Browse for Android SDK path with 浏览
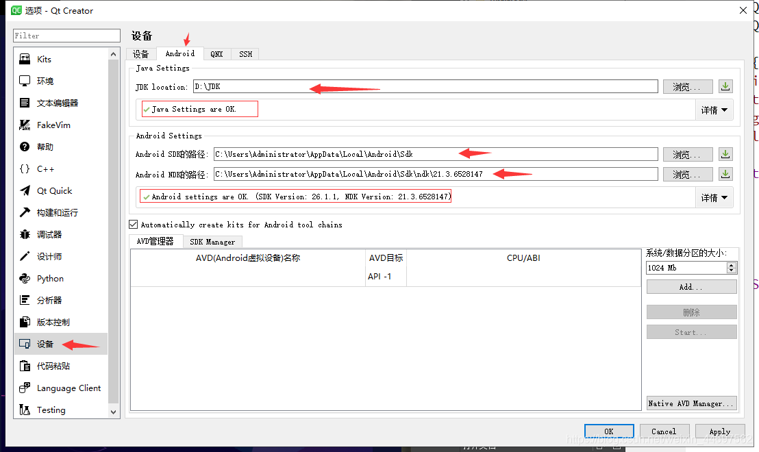This screenshot has width=759, height=452. [687, 154]
